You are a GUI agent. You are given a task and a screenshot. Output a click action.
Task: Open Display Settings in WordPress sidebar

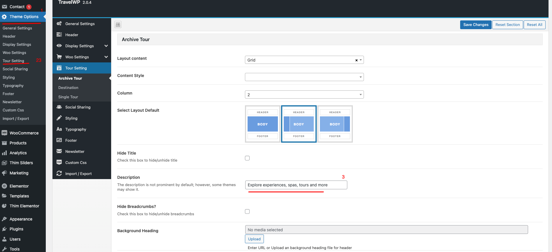17,44
